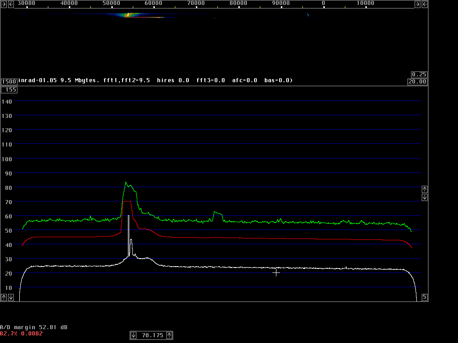Click the down-arrow at bottom-left of spectrum
The height and width of the screenshot is (343, 458).
pos(11,297)
